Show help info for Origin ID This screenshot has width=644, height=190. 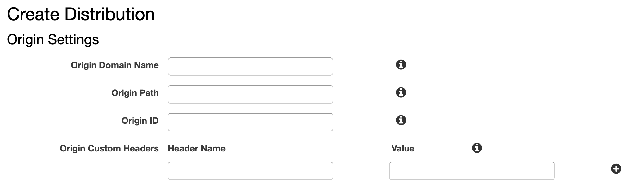401,120
